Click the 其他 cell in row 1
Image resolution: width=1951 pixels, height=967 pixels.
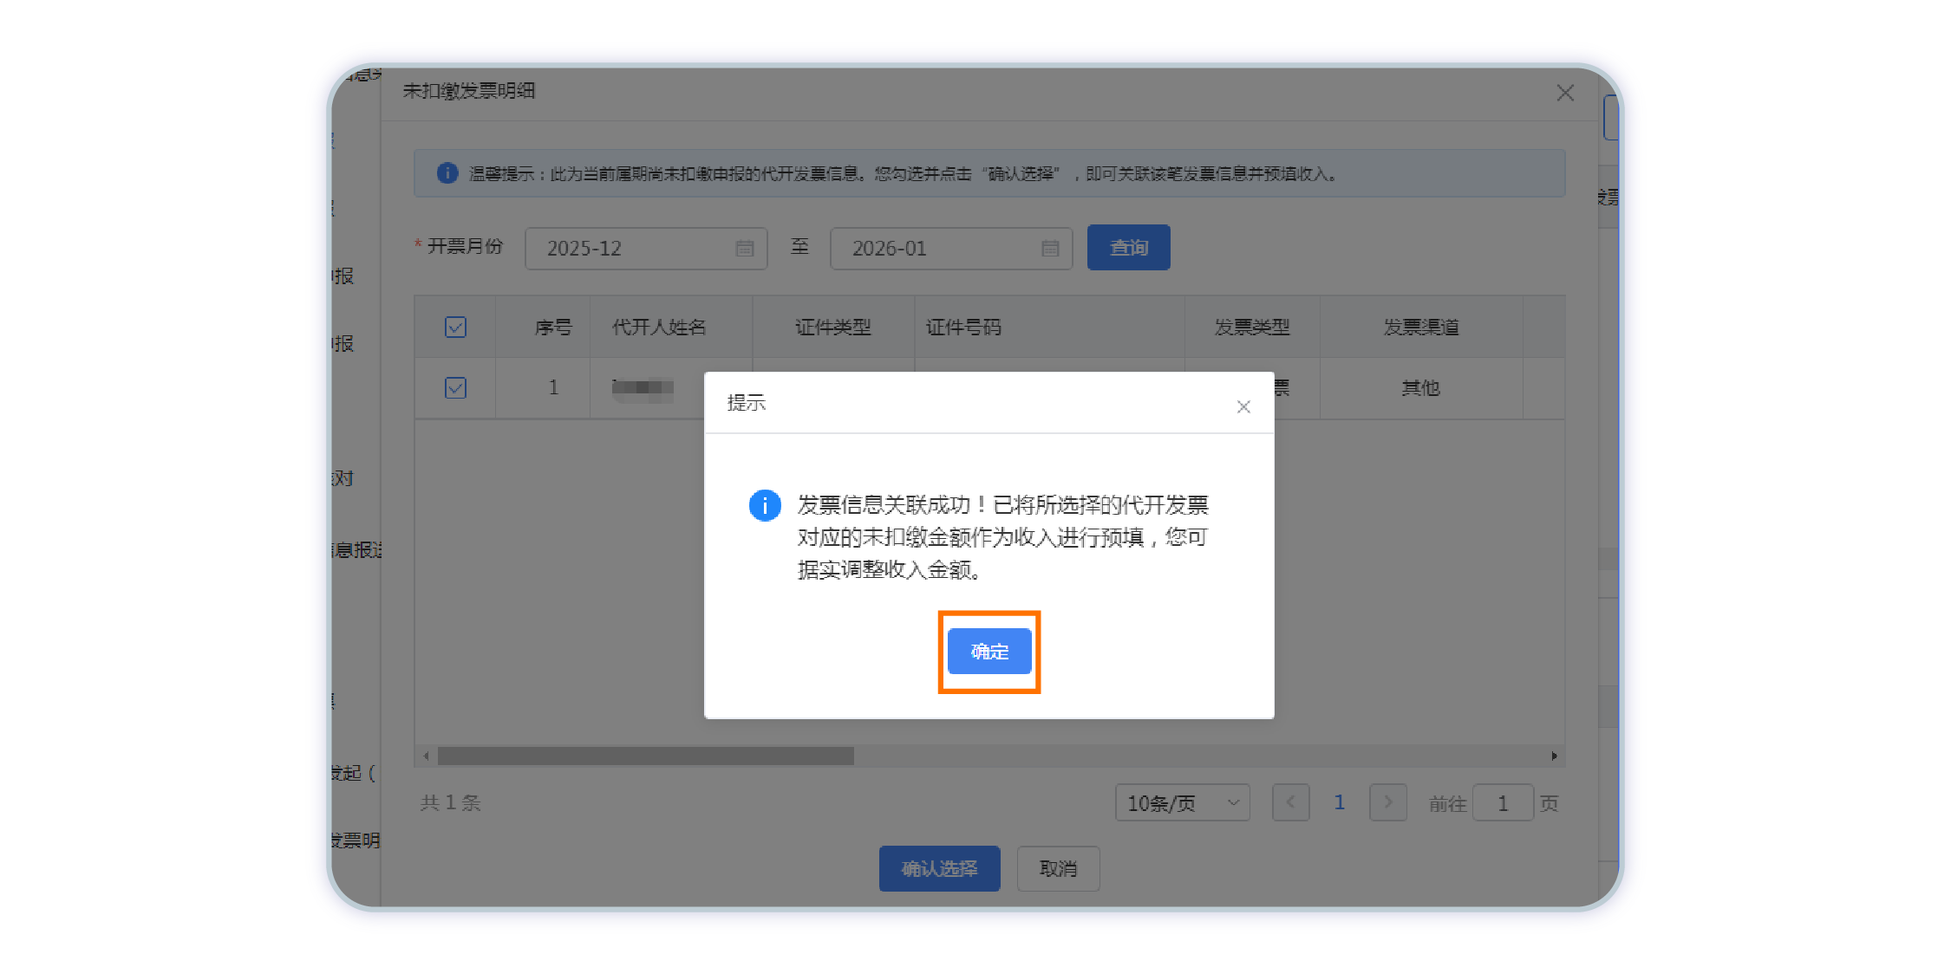tap(1421, 388)
